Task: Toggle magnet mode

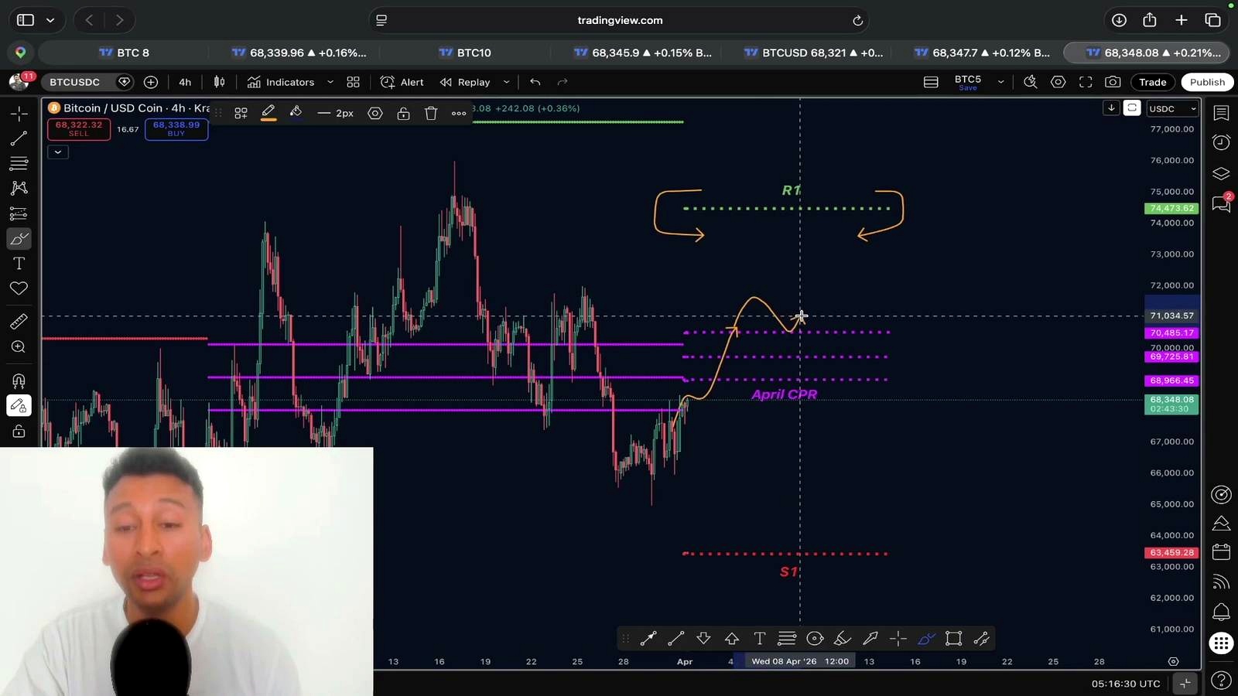Action: [x=19, y=380]
